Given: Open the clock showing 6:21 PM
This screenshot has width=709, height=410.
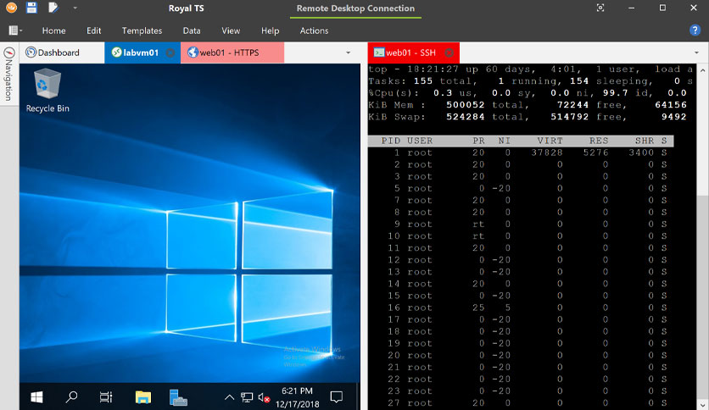Looking at the screenshot, I should (x=297, y=397).
